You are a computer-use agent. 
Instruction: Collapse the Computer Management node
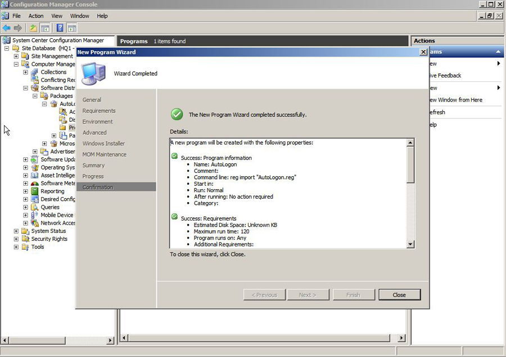pos(16,64)
